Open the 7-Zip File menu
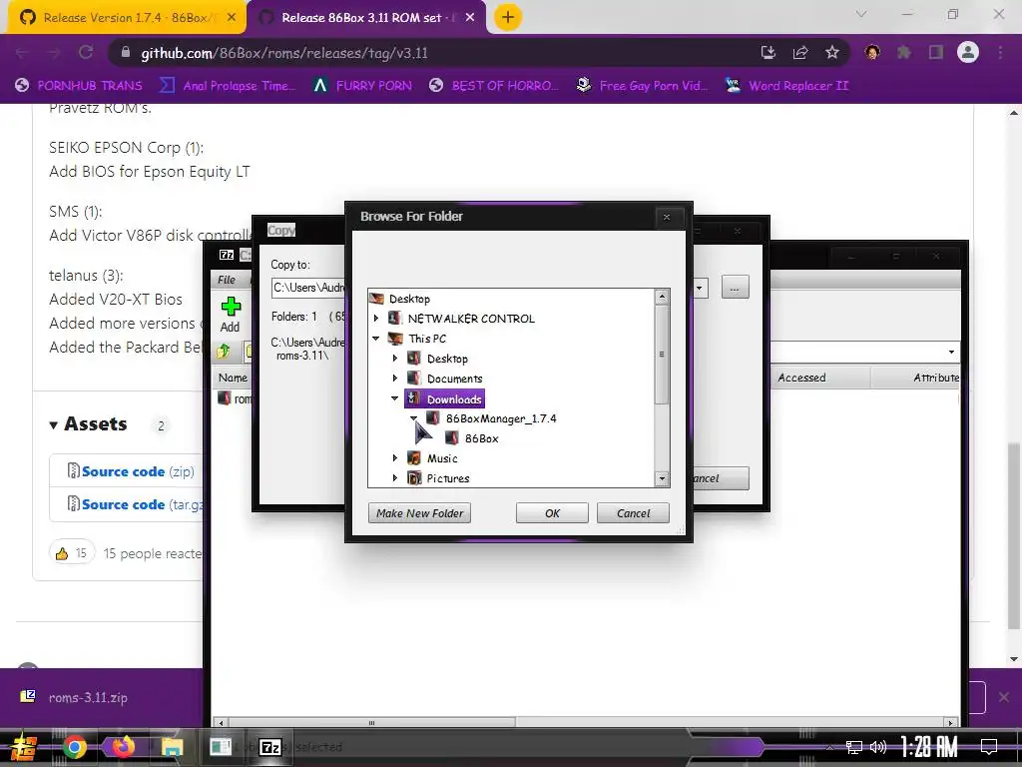1022x767 pixels. point(227,280)
